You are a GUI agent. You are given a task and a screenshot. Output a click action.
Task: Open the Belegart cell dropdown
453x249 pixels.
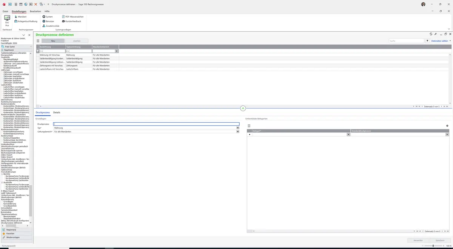pos(348,134)
